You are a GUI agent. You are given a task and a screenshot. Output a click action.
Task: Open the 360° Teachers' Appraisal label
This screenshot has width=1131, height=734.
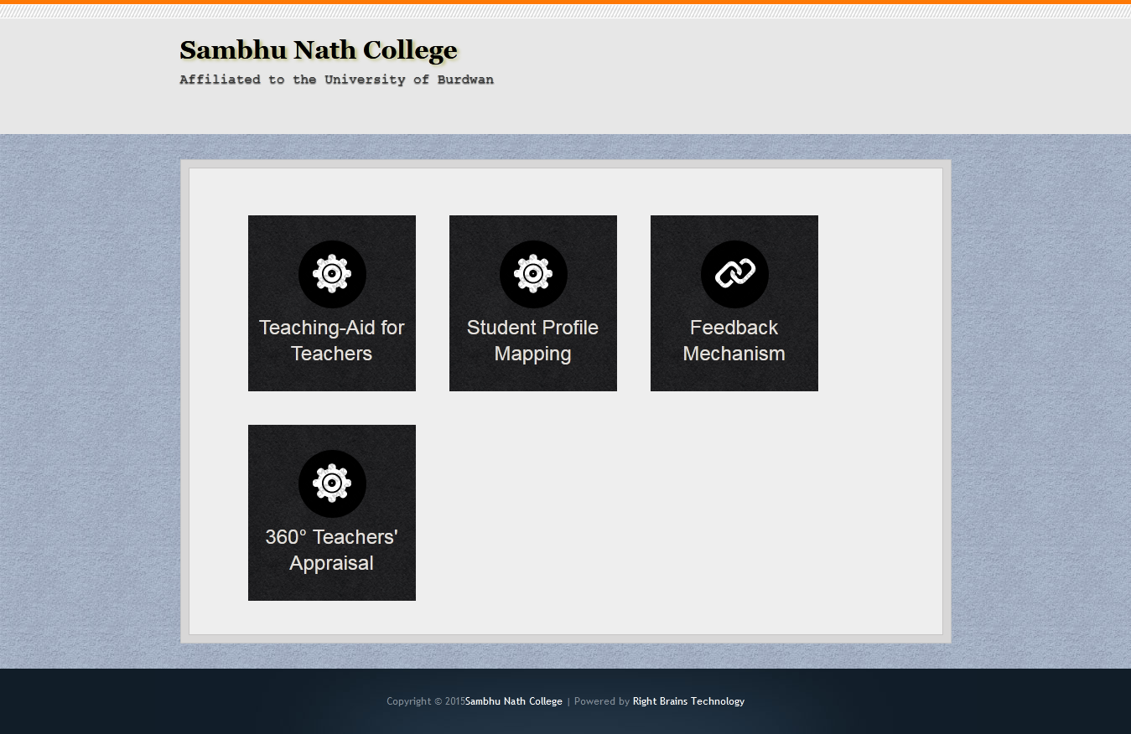pos(332,550)
